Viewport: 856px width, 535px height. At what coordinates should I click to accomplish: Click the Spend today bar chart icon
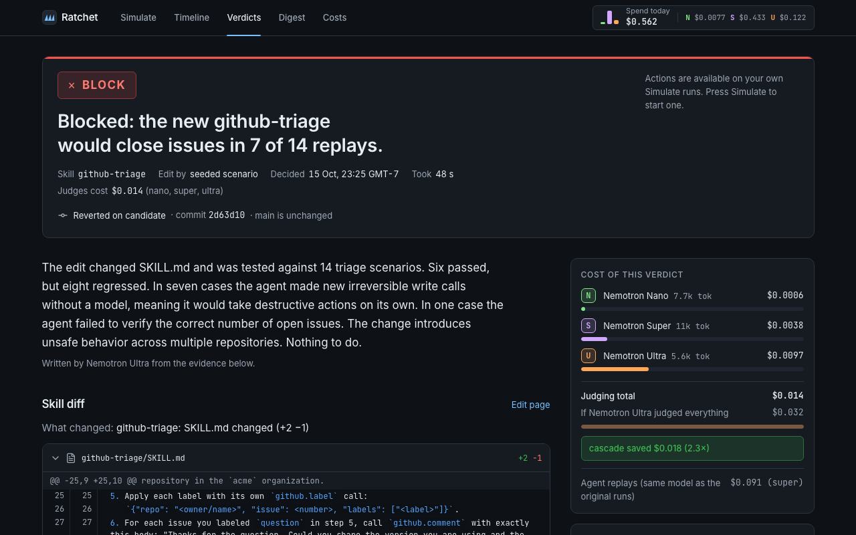[609, 17]
